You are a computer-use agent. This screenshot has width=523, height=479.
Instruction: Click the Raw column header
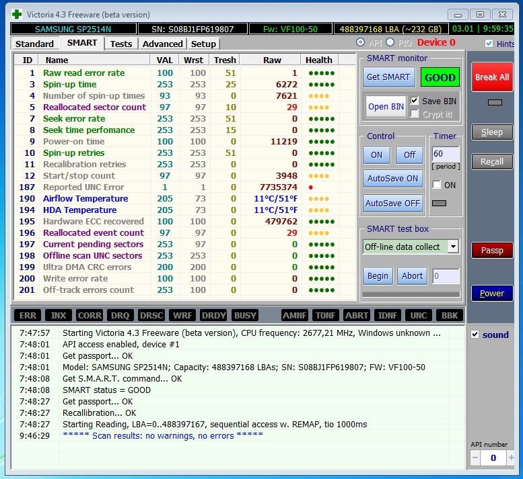click(271, 60)
